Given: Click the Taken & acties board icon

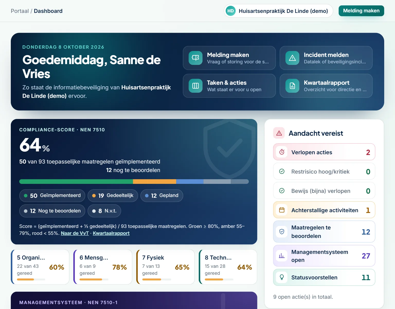Looking at the screenshot, I should [195, 86].
